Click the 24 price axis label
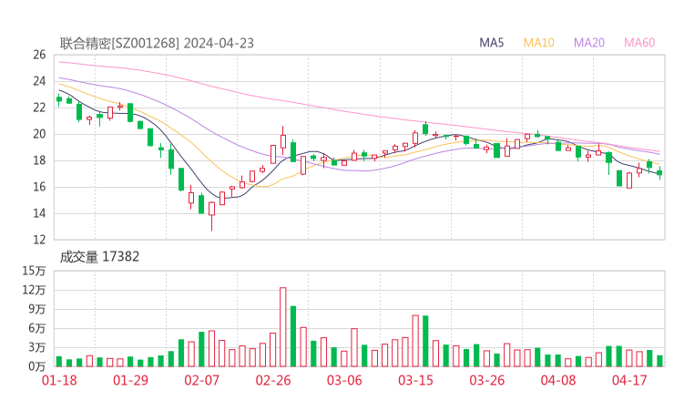This screenshot has height=401, width=674. pyautogui.click(x=39, y=81)
